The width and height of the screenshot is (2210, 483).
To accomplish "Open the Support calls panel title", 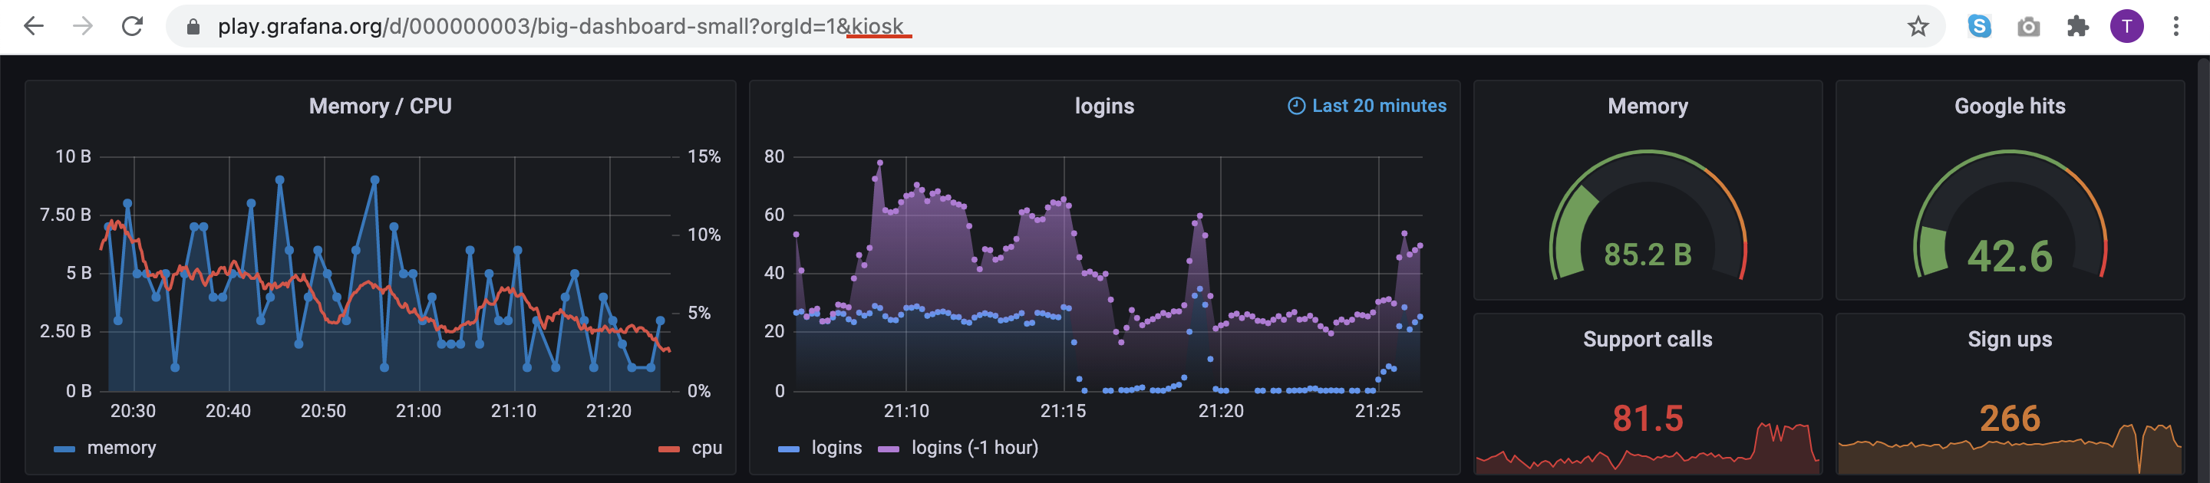I will [1648, 339].
